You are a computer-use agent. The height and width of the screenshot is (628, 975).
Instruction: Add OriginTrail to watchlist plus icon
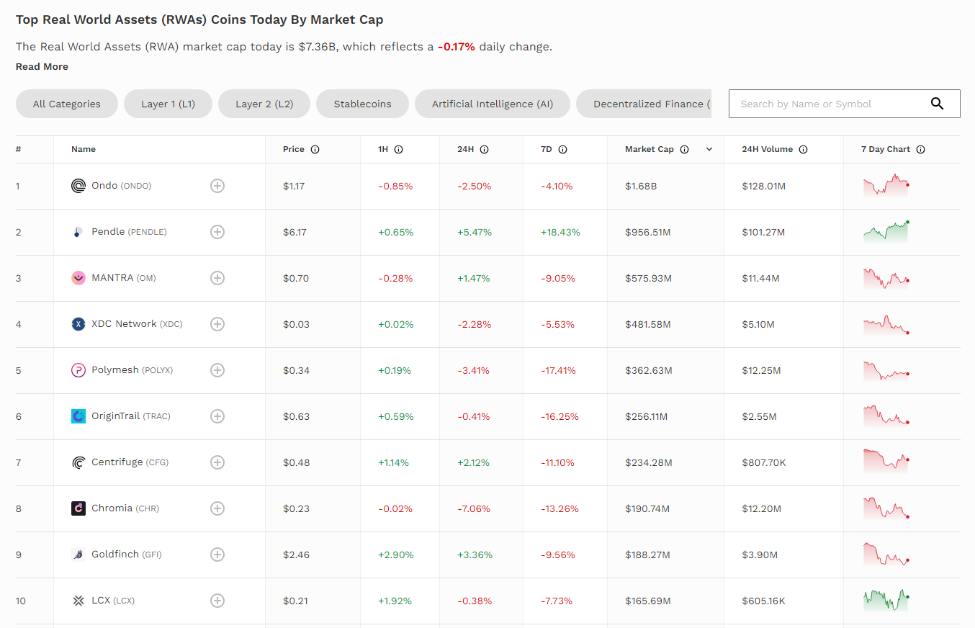217,416
